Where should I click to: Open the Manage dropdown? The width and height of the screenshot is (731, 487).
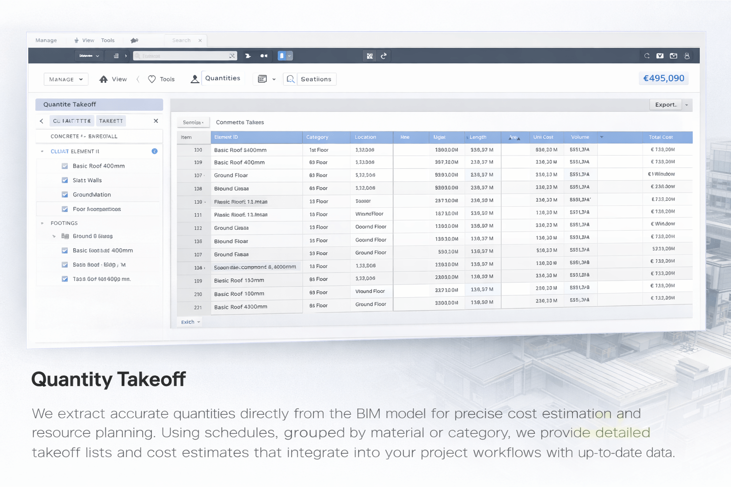point(66,79)
